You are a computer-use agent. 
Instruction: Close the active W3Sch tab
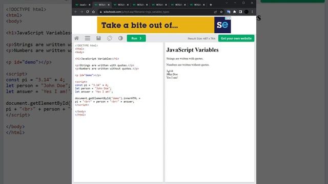pos(109,5)
